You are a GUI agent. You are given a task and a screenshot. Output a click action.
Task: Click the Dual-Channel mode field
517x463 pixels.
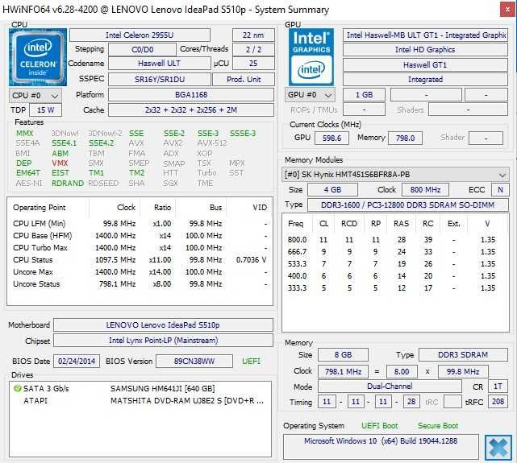point(390,387)
